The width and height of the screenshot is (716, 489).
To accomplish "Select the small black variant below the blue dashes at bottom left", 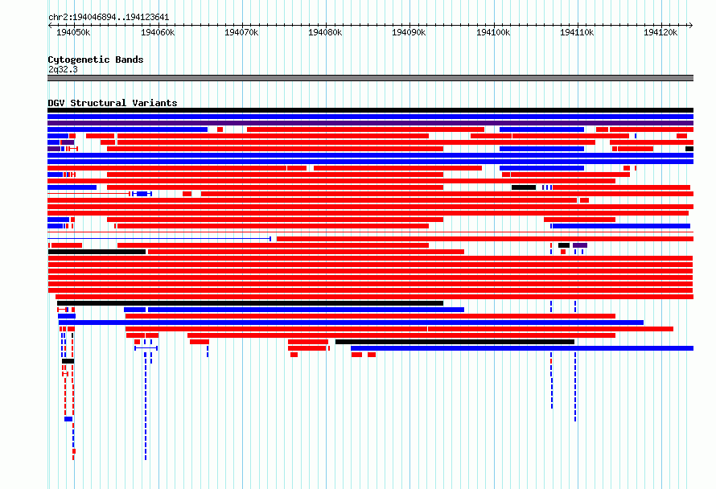I will (x=68, y=360).
